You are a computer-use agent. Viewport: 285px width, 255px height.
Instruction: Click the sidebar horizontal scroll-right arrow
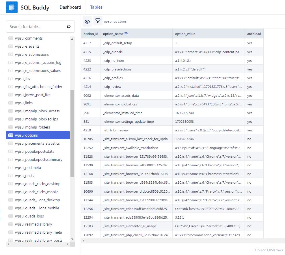68,244
